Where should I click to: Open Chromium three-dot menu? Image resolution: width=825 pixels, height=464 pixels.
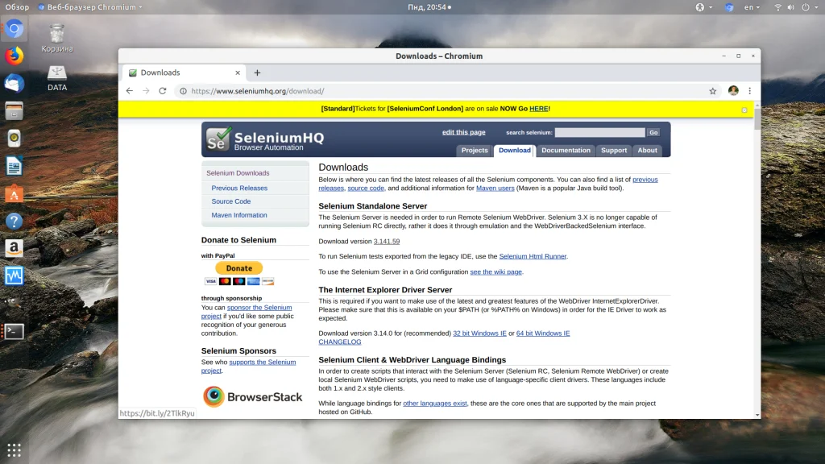point(750,91)
